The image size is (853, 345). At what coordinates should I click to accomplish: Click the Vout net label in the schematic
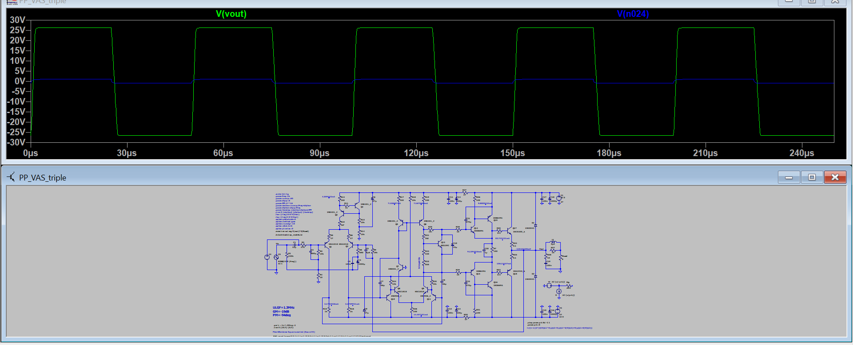(x=541, y=249)
